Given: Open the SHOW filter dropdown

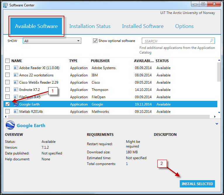Looking at the screenshot, I should tap(52, 41).
